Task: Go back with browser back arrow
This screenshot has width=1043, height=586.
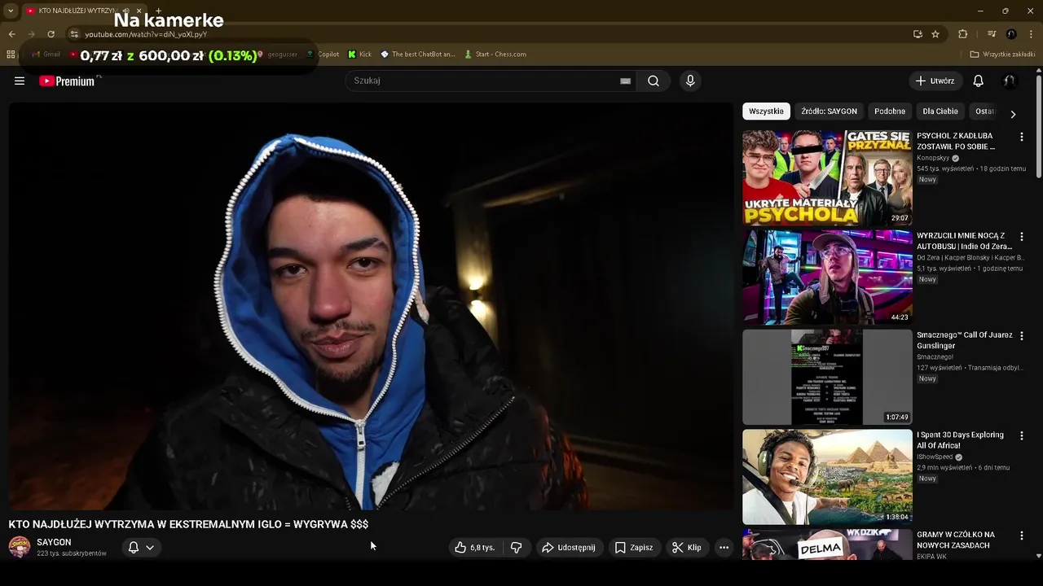Action: (x=11, y=34)
